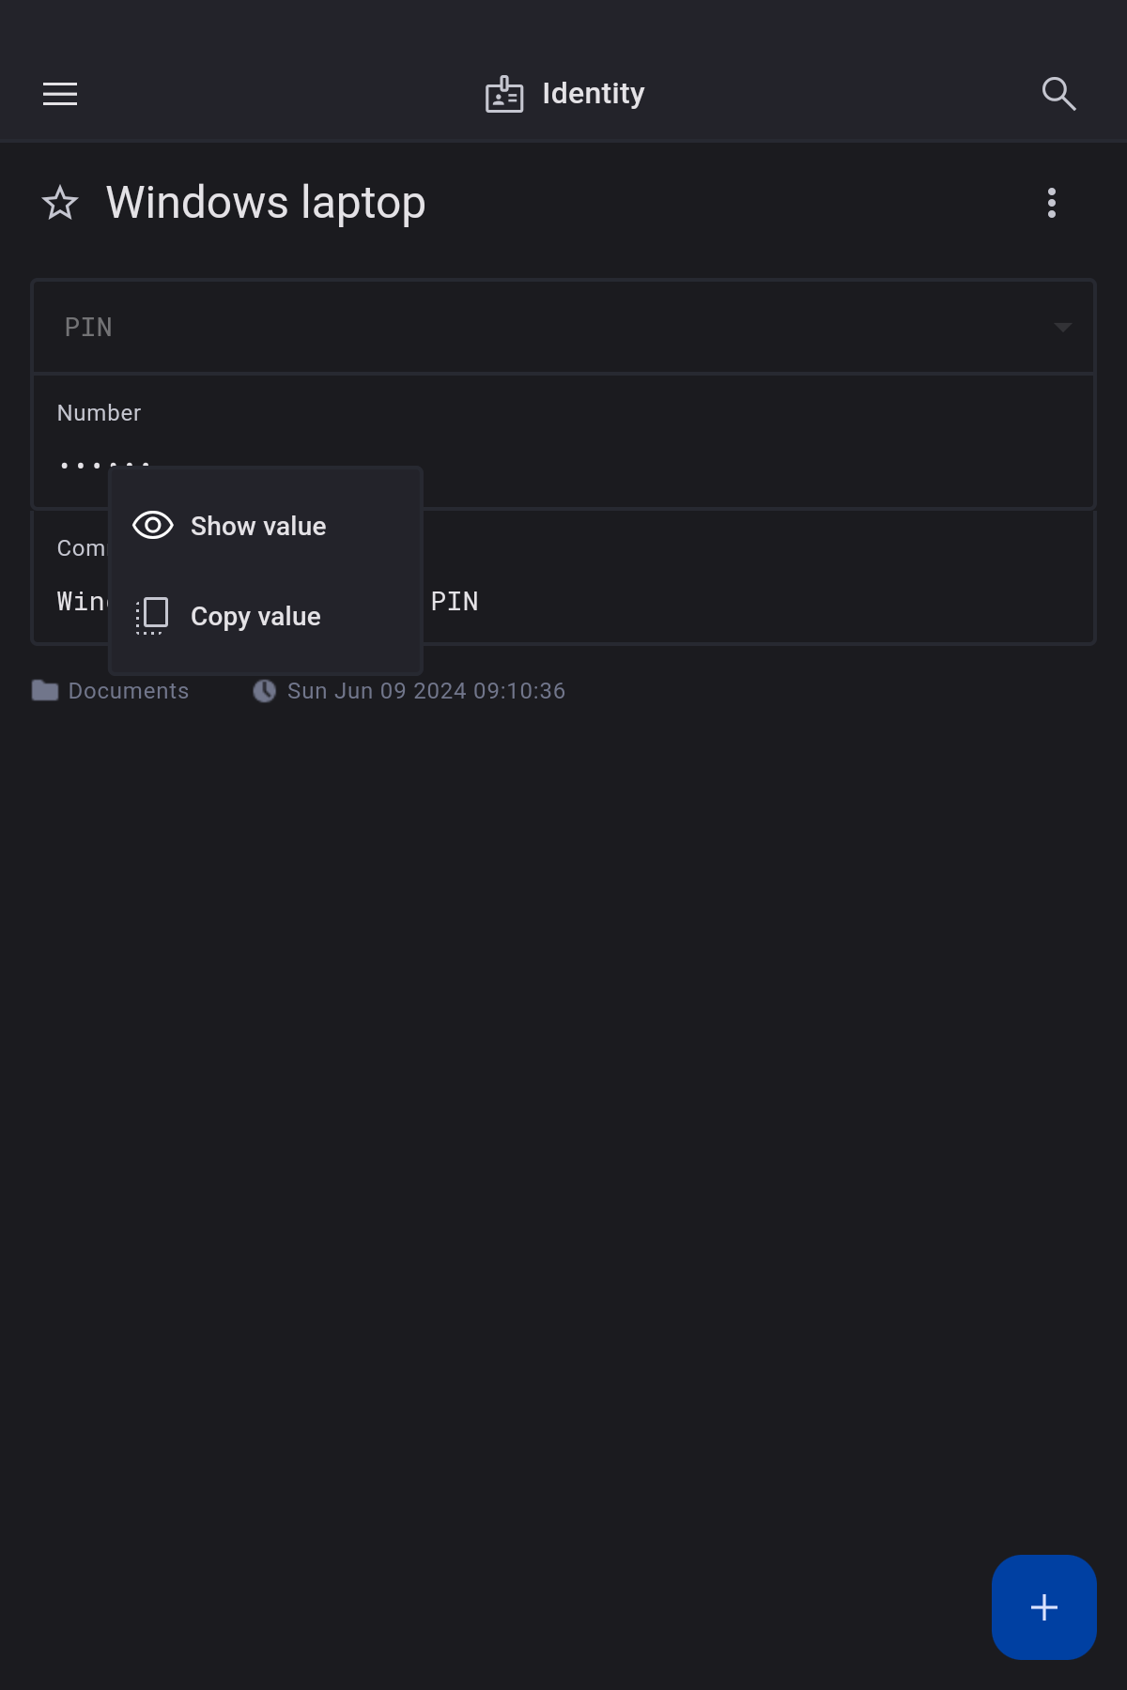Click the copy icon in popup menu
Viewport: 1127px width, 1690px height.
point(152,616)
